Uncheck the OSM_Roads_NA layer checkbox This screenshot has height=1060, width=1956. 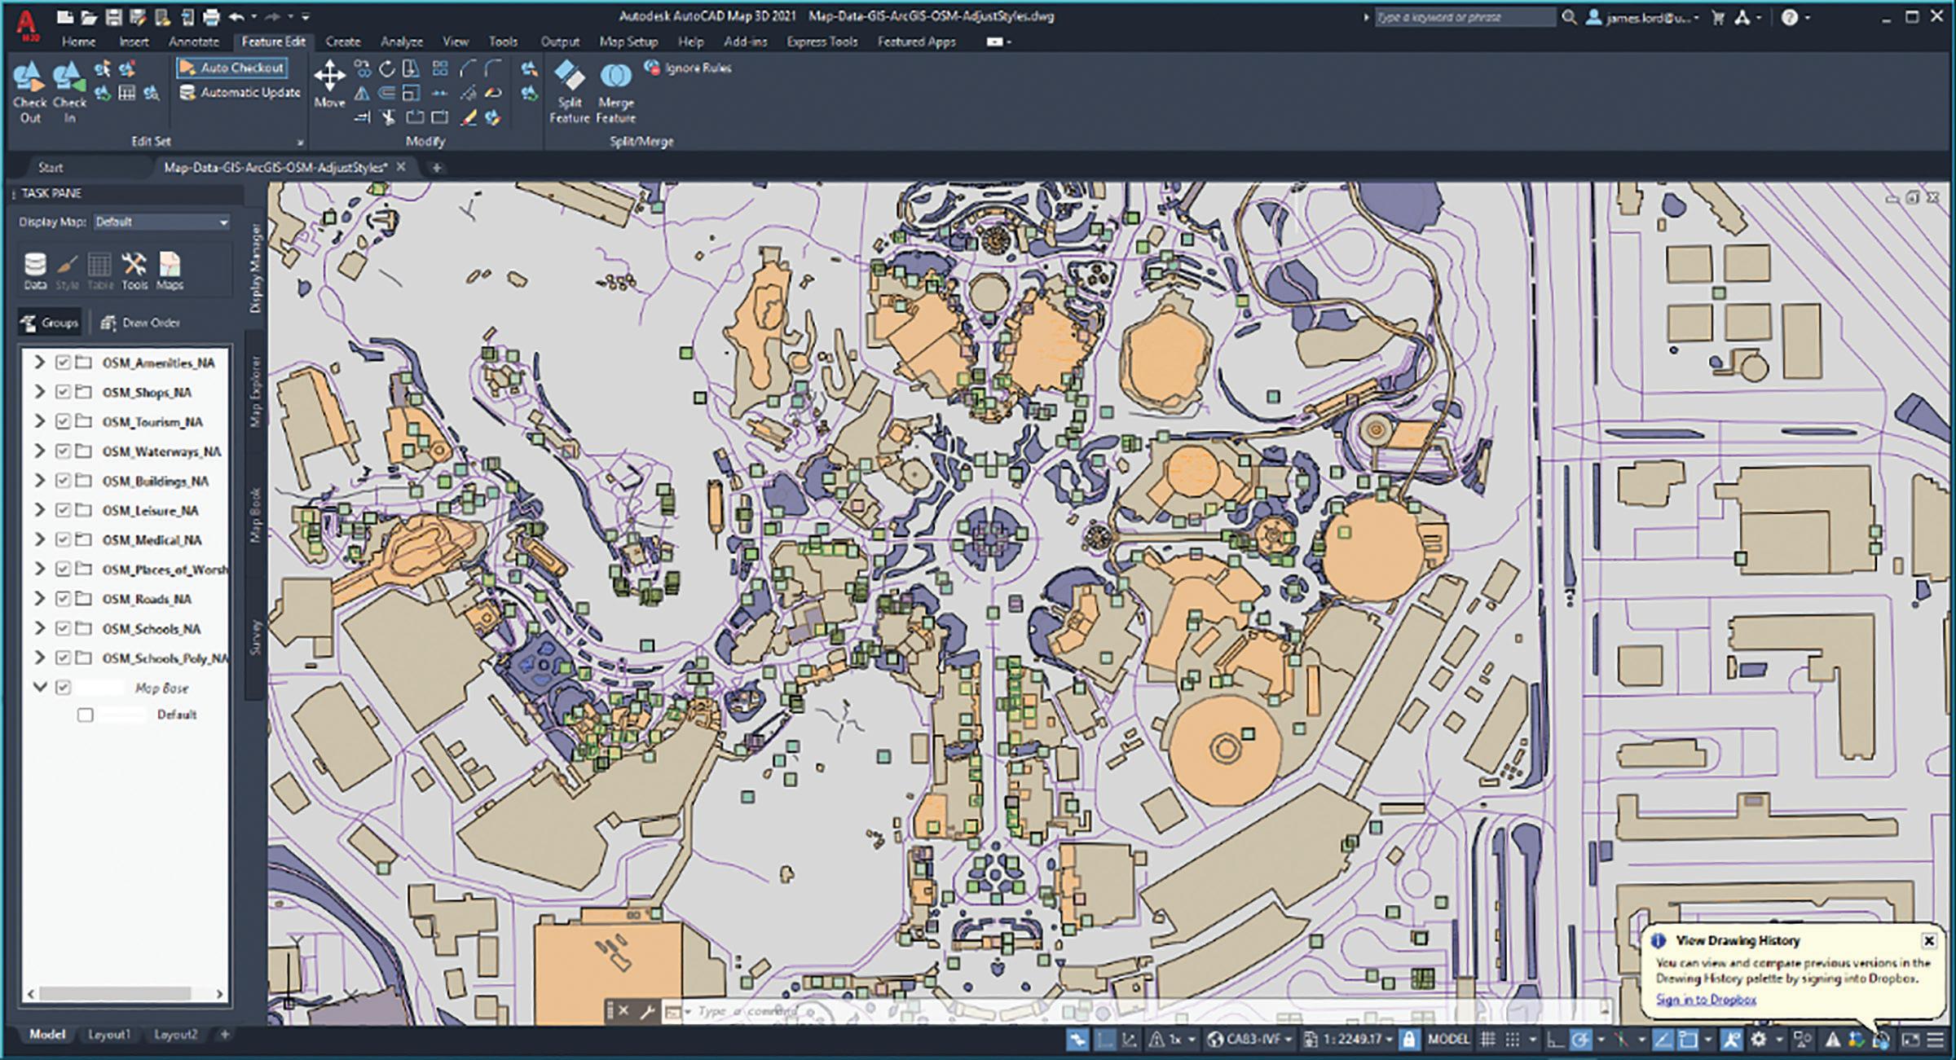click(x=63, y=599)
